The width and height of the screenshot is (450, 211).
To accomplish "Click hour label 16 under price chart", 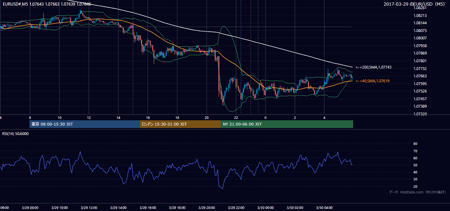I will [148, 117].
